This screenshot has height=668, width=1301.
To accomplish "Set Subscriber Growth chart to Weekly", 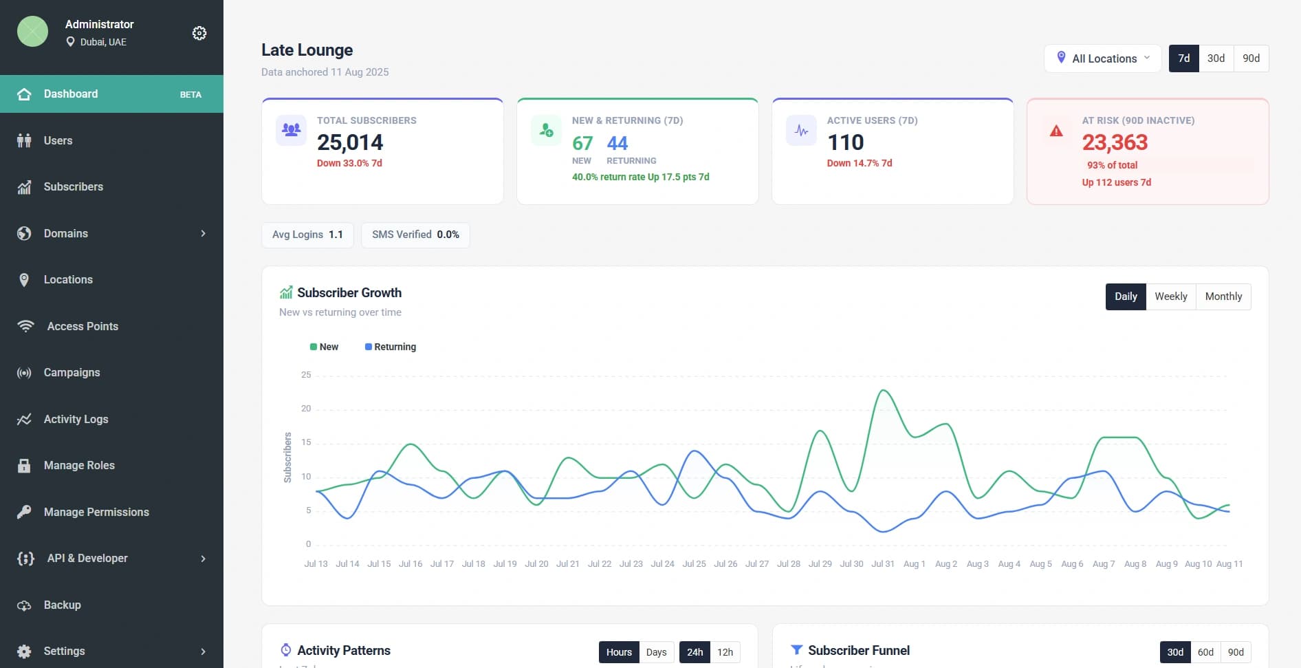I will [1170, 297].
